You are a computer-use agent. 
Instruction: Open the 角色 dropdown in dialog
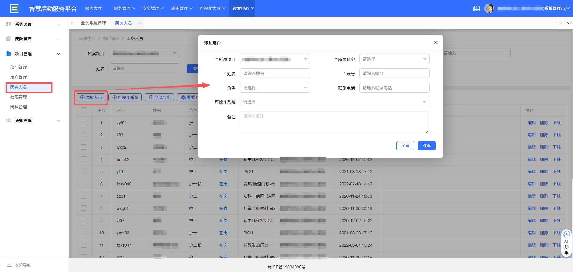[275, 88]
